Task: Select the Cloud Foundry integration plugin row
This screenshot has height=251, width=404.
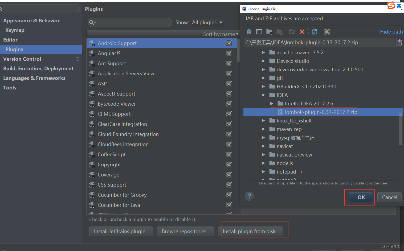Action: [x=162, y=134]
